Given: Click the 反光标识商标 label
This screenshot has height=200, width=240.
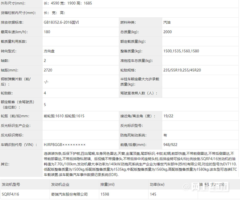Looking at the screenshot, I should 12,135.
